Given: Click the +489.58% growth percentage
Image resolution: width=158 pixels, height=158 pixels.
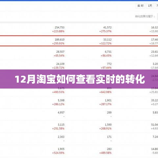Looking at the screenshot, I should [105, 153].
